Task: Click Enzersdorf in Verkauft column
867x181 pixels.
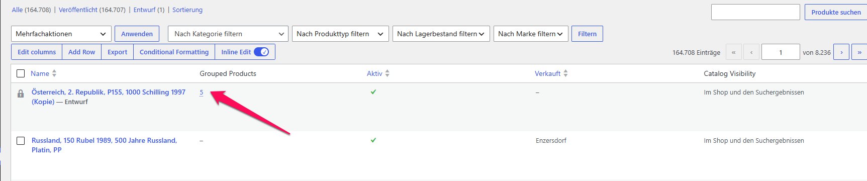Action: 551,140
